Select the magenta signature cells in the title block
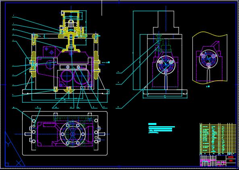Image resolution: width=239 pixels, height=170 pixels. coord(208,163)
